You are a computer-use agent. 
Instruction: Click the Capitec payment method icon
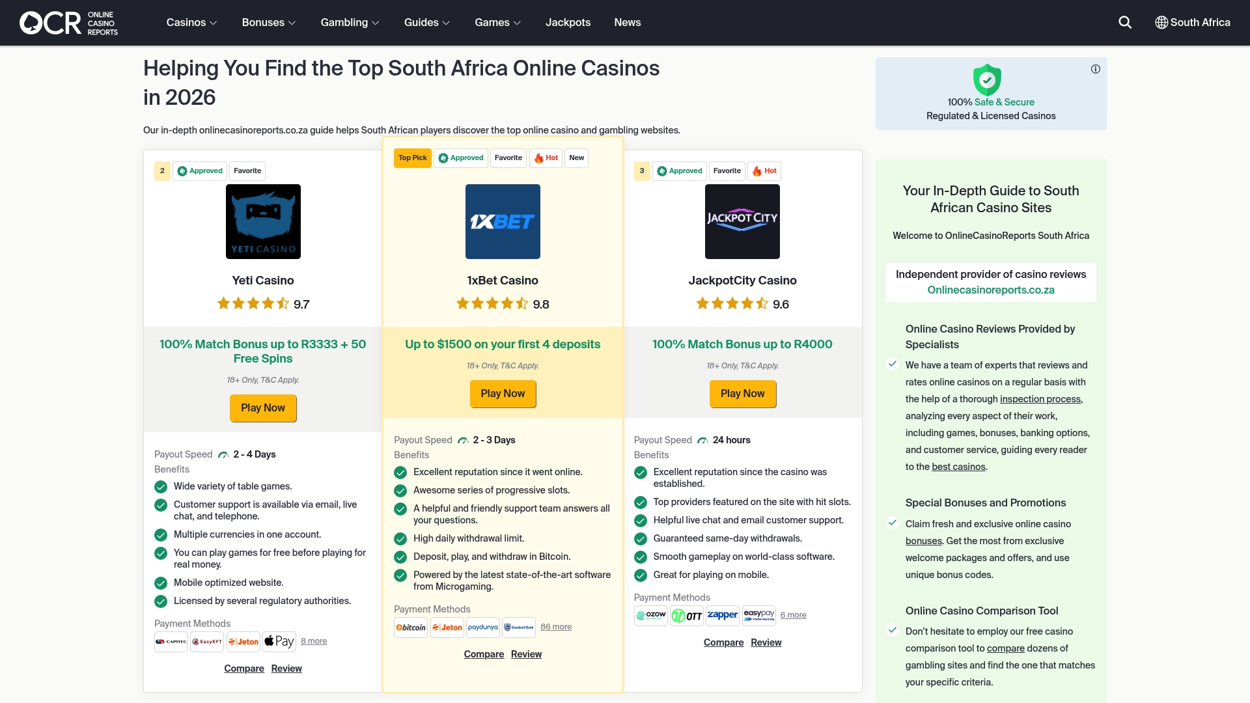pos(171,642)
